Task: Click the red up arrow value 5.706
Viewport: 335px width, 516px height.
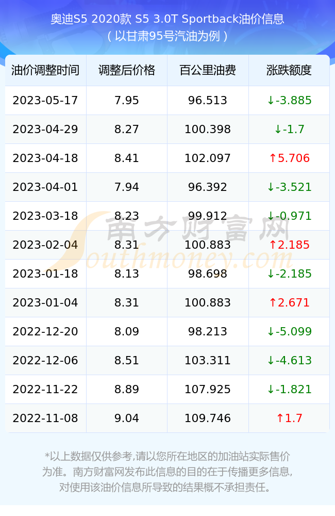Action: (x=289, y=158)
